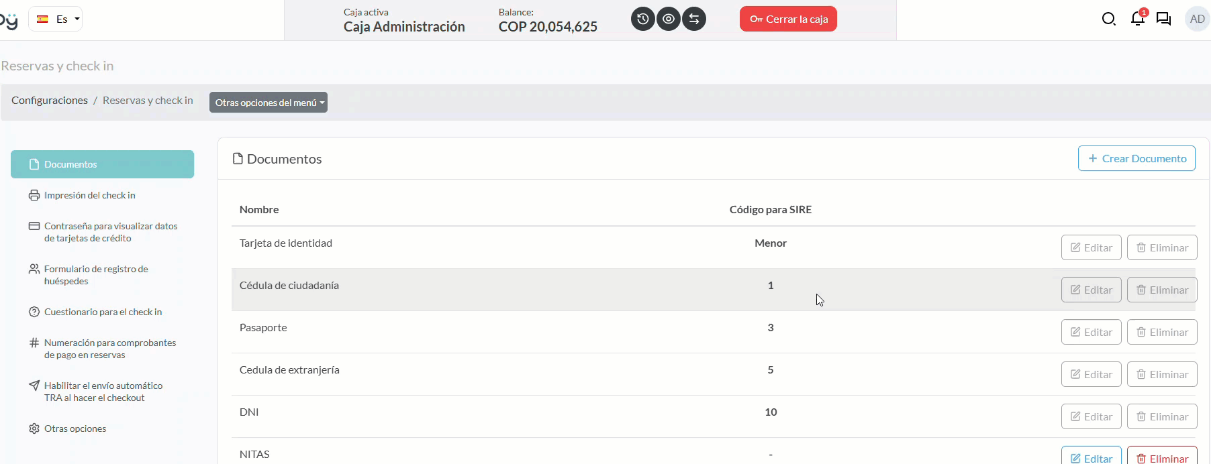This screenshot has height=464, width=1211.
Task: Edit the DNI document
Action: [x=1091, y=416]
